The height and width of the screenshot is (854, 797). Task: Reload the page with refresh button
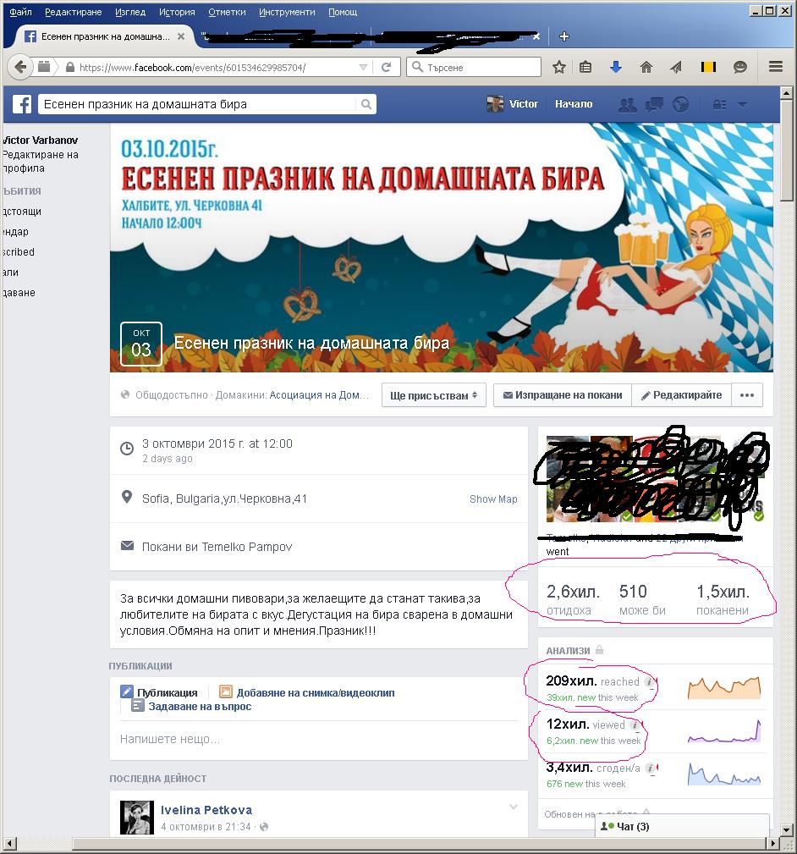[387, 68]
